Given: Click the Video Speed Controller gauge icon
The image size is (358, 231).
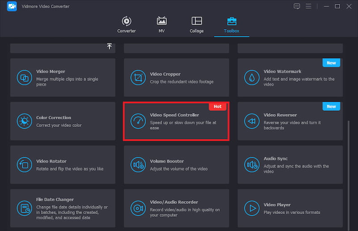Looking at the screenshot, I should pos(138,121).
